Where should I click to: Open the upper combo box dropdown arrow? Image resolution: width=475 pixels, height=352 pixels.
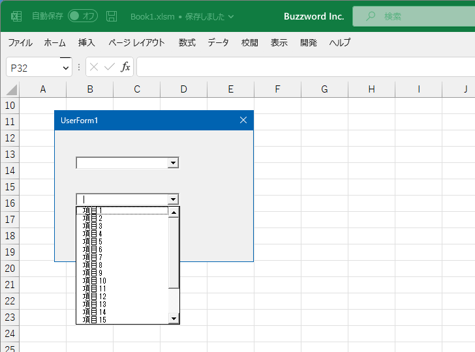[x=173, y=163]
